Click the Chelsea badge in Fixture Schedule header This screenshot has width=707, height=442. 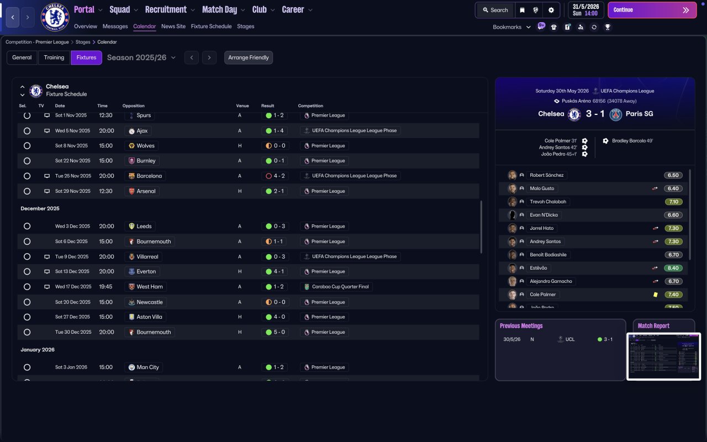tap(36, 91)
